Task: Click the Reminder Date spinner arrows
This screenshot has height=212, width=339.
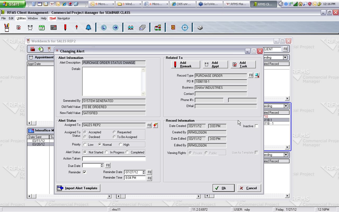Action: pyautogui.click(x=144, y=172)
